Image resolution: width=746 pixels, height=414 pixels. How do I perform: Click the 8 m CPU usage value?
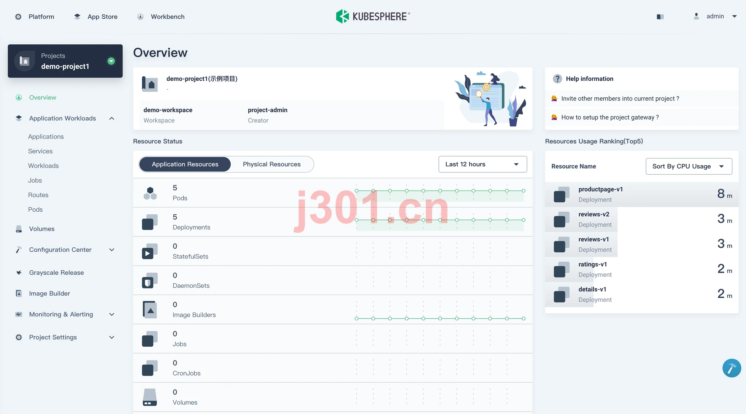[725, 194]
